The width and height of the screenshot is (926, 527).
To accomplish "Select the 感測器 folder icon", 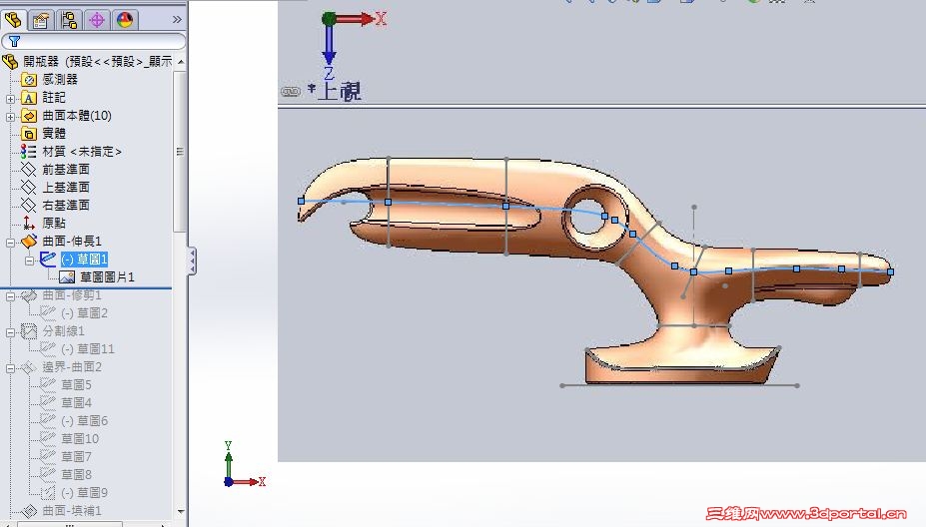I will 28,79.
